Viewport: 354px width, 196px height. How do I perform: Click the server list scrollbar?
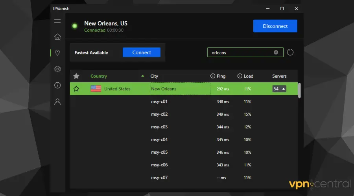pyautogui.click(x=299, y=91)
